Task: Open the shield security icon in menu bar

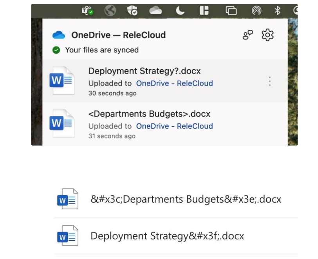Action: [x=132, y=11]
